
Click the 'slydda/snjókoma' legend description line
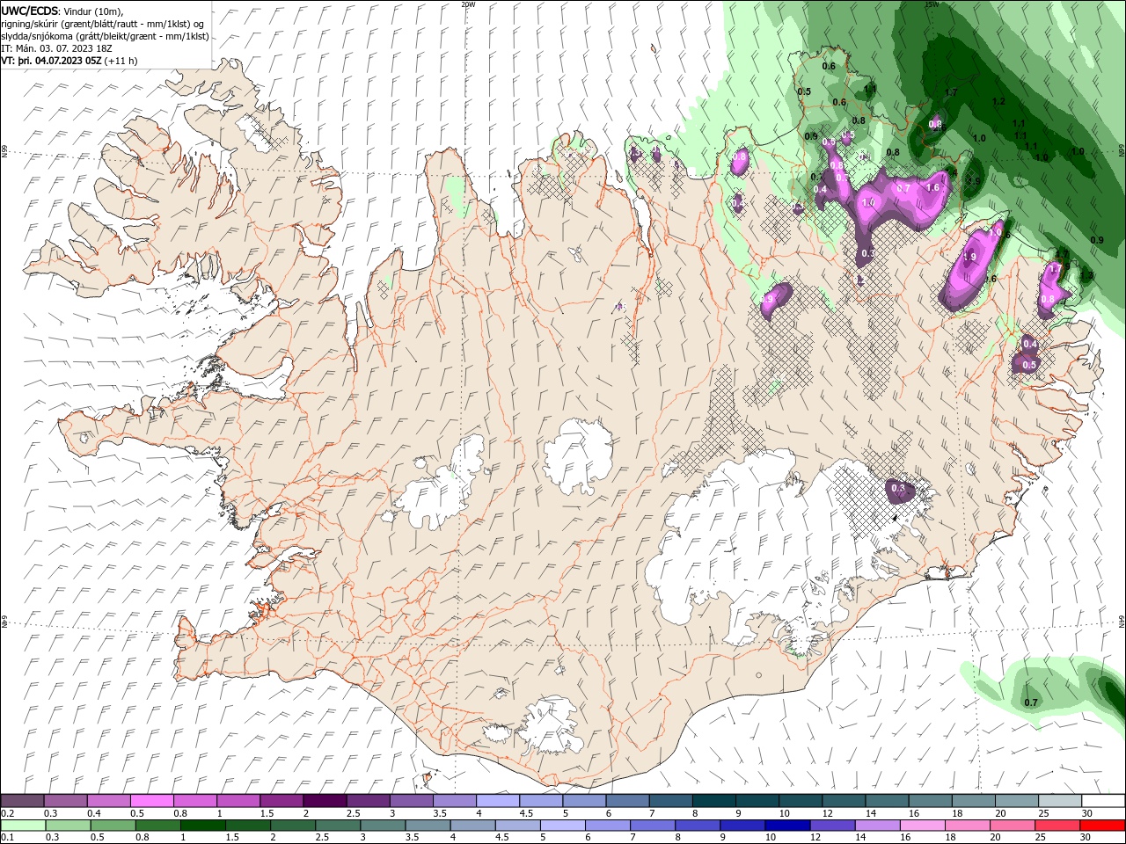coord(105,36)
